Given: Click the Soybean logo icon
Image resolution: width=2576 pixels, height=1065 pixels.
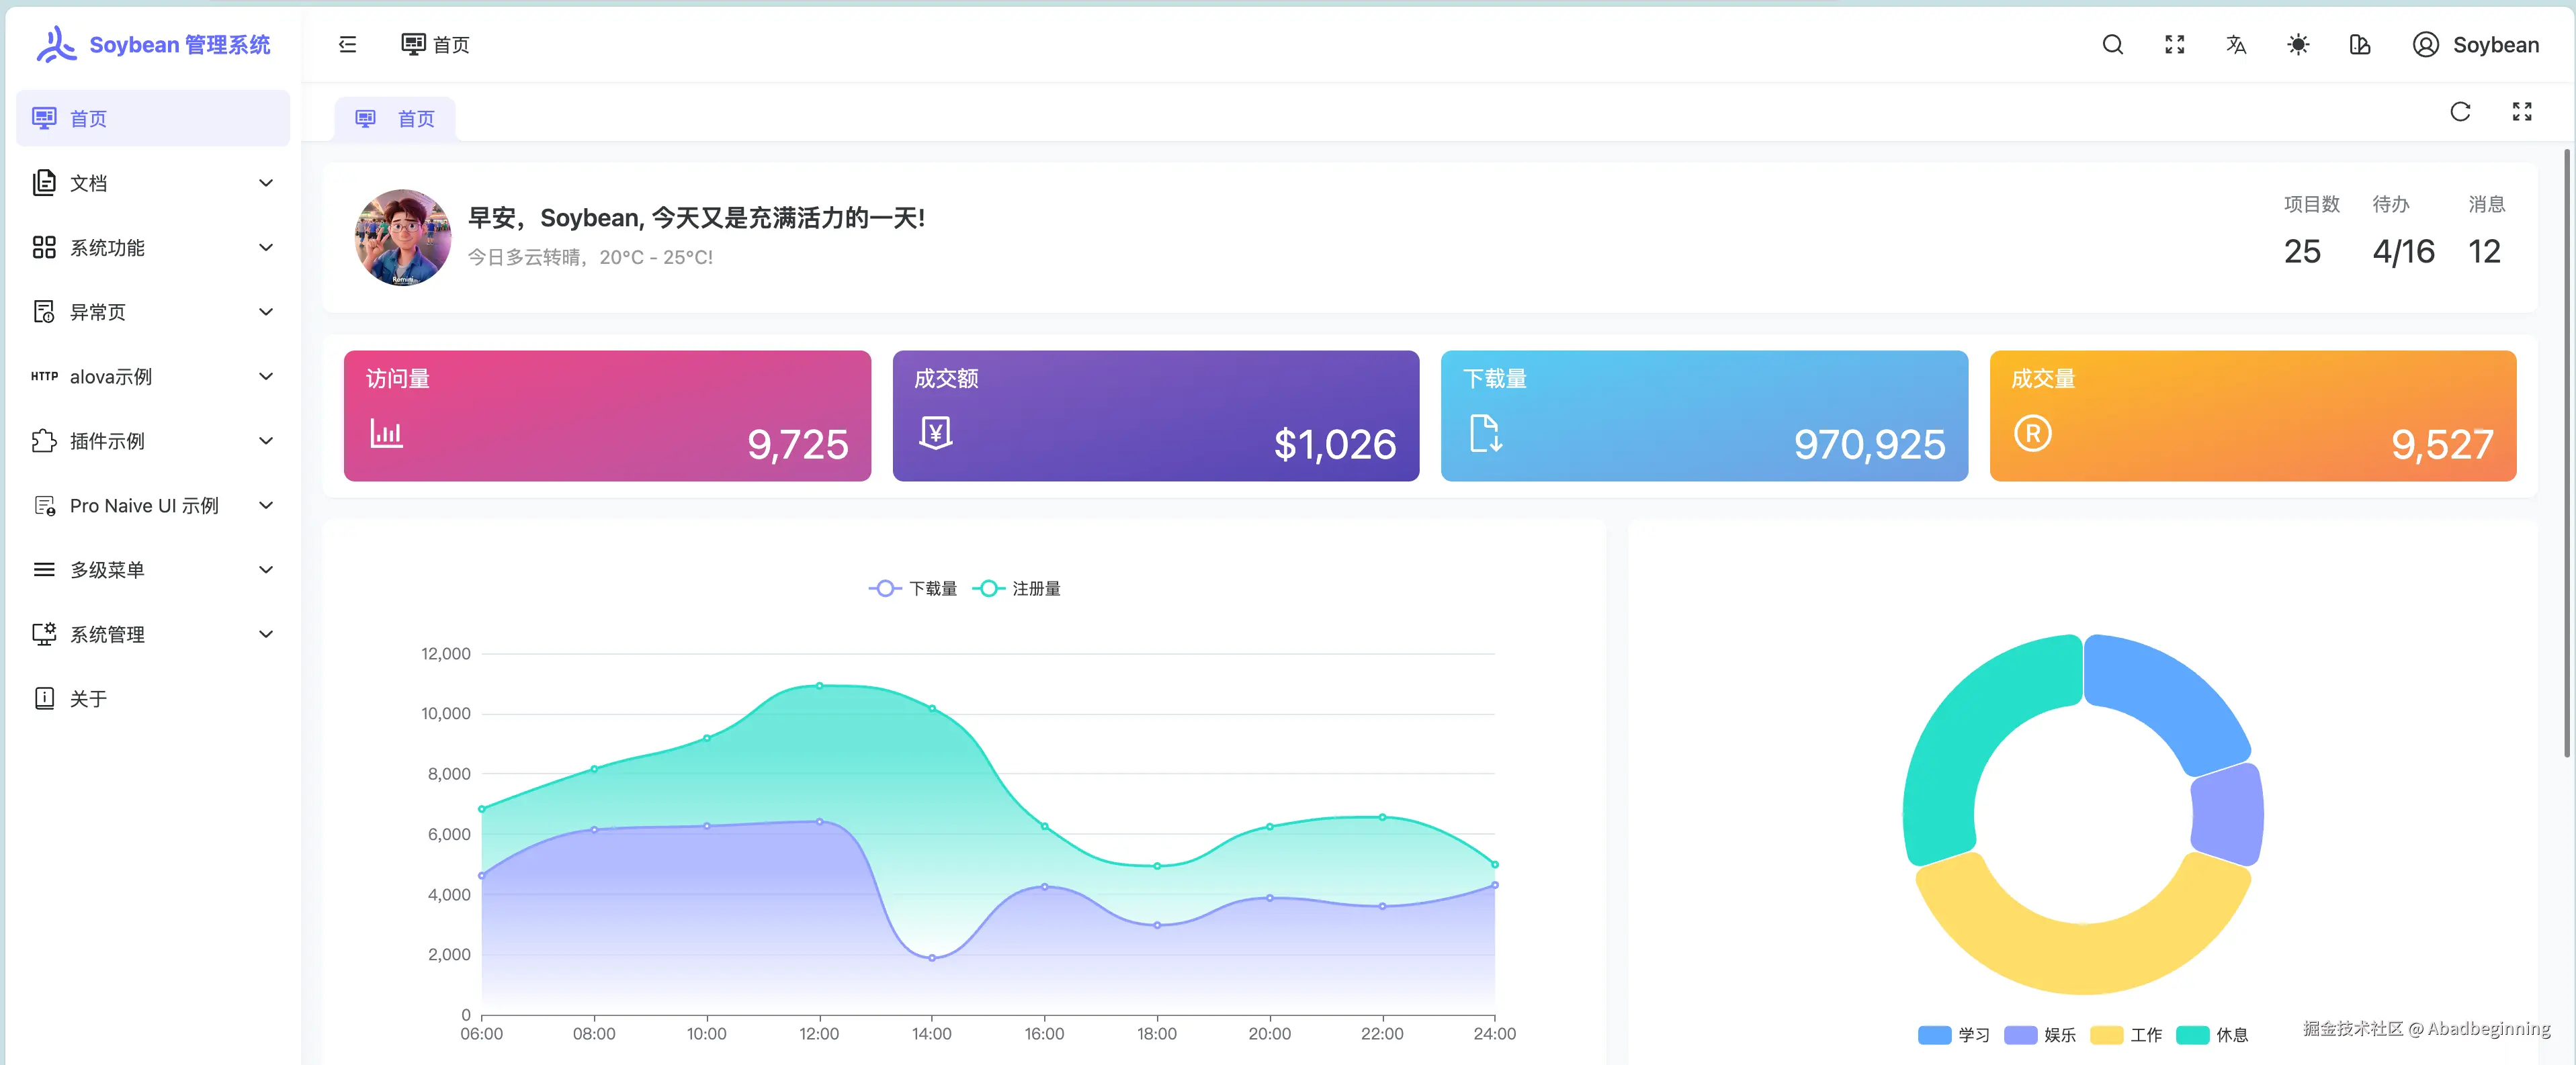Looking at the screenshot, I should click(57, 44).
